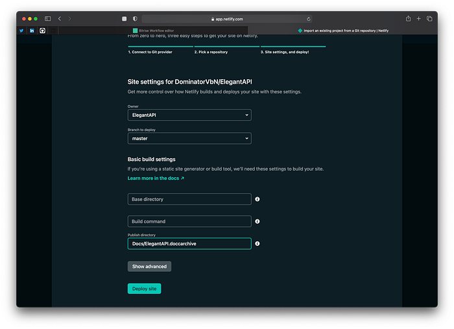The width and height of the screenshot is (454, 329).
Task: Click the privacy shield icon in the toolbar
Action: 135,19
